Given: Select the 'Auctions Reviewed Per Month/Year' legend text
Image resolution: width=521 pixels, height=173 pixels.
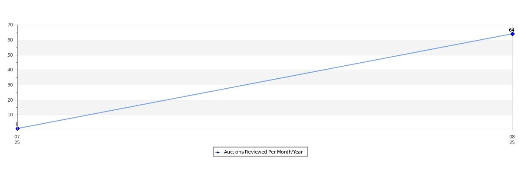Looking at the screenshot, I should click(x=263, y=152).
